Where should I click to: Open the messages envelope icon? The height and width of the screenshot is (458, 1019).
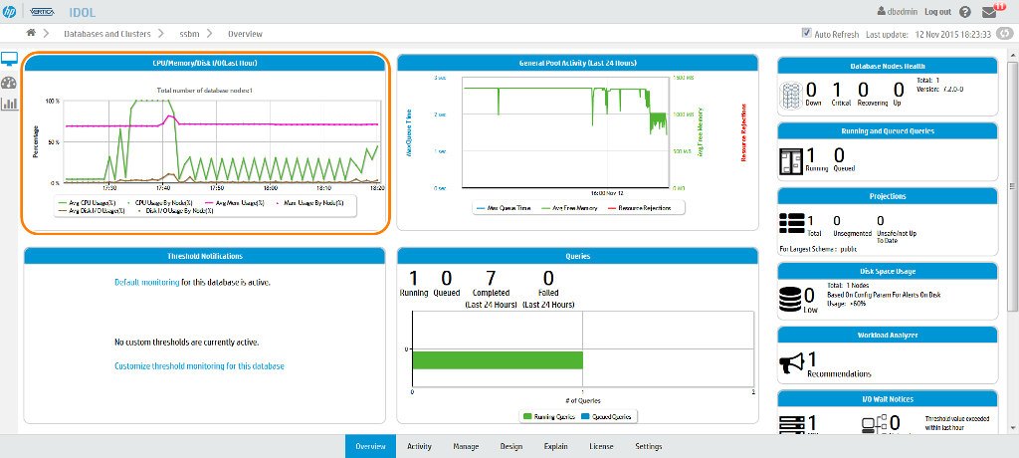988,12
